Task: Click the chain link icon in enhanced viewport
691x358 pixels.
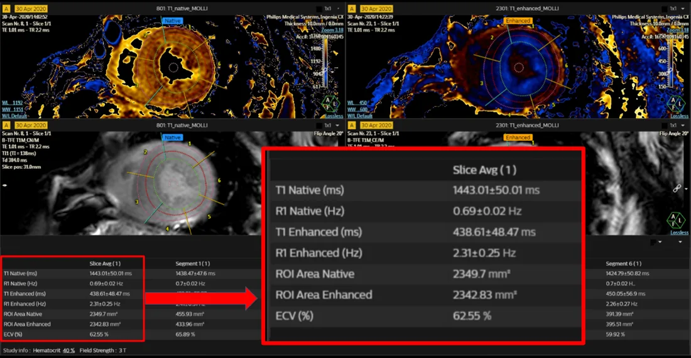Action: click(x=677, y=188)
